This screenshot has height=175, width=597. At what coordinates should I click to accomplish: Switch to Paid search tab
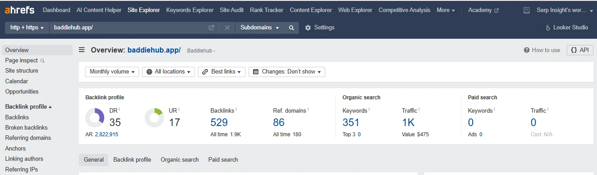pos(223,160)
